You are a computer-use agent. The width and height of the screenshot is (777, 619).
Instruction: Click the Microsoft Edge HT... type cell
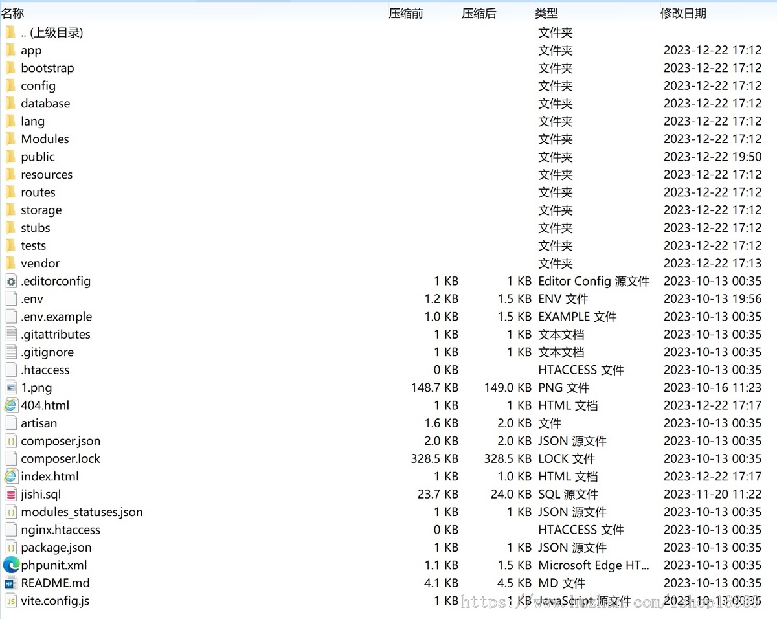tap(593, 565)
